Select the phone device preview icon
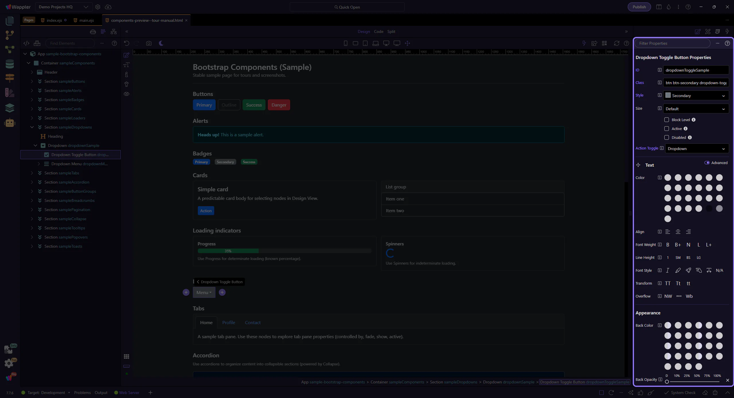The height and width of the screenshot is (398, 734). [345, 43]
